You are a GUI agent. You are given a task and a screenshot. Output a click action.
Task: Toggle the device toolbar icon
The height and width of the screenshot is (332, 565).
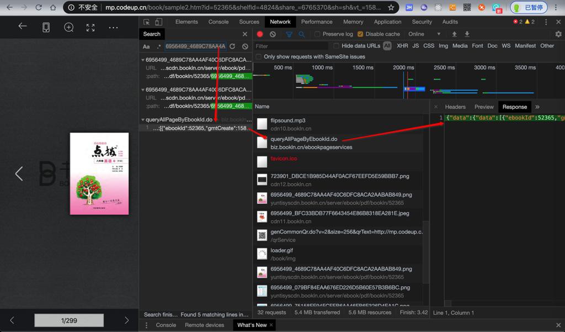point(158,22)
